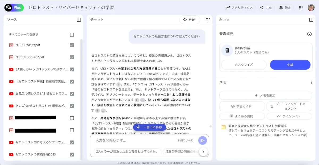
Task: Open メモ three-dot more menu
Action: [x=311, y=82]
